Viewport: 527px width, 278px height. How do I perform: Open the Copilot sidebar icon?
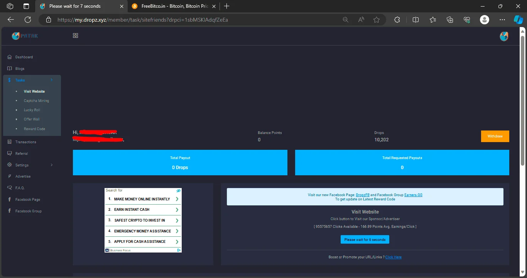pyautogui.click(x=519, y=20)
